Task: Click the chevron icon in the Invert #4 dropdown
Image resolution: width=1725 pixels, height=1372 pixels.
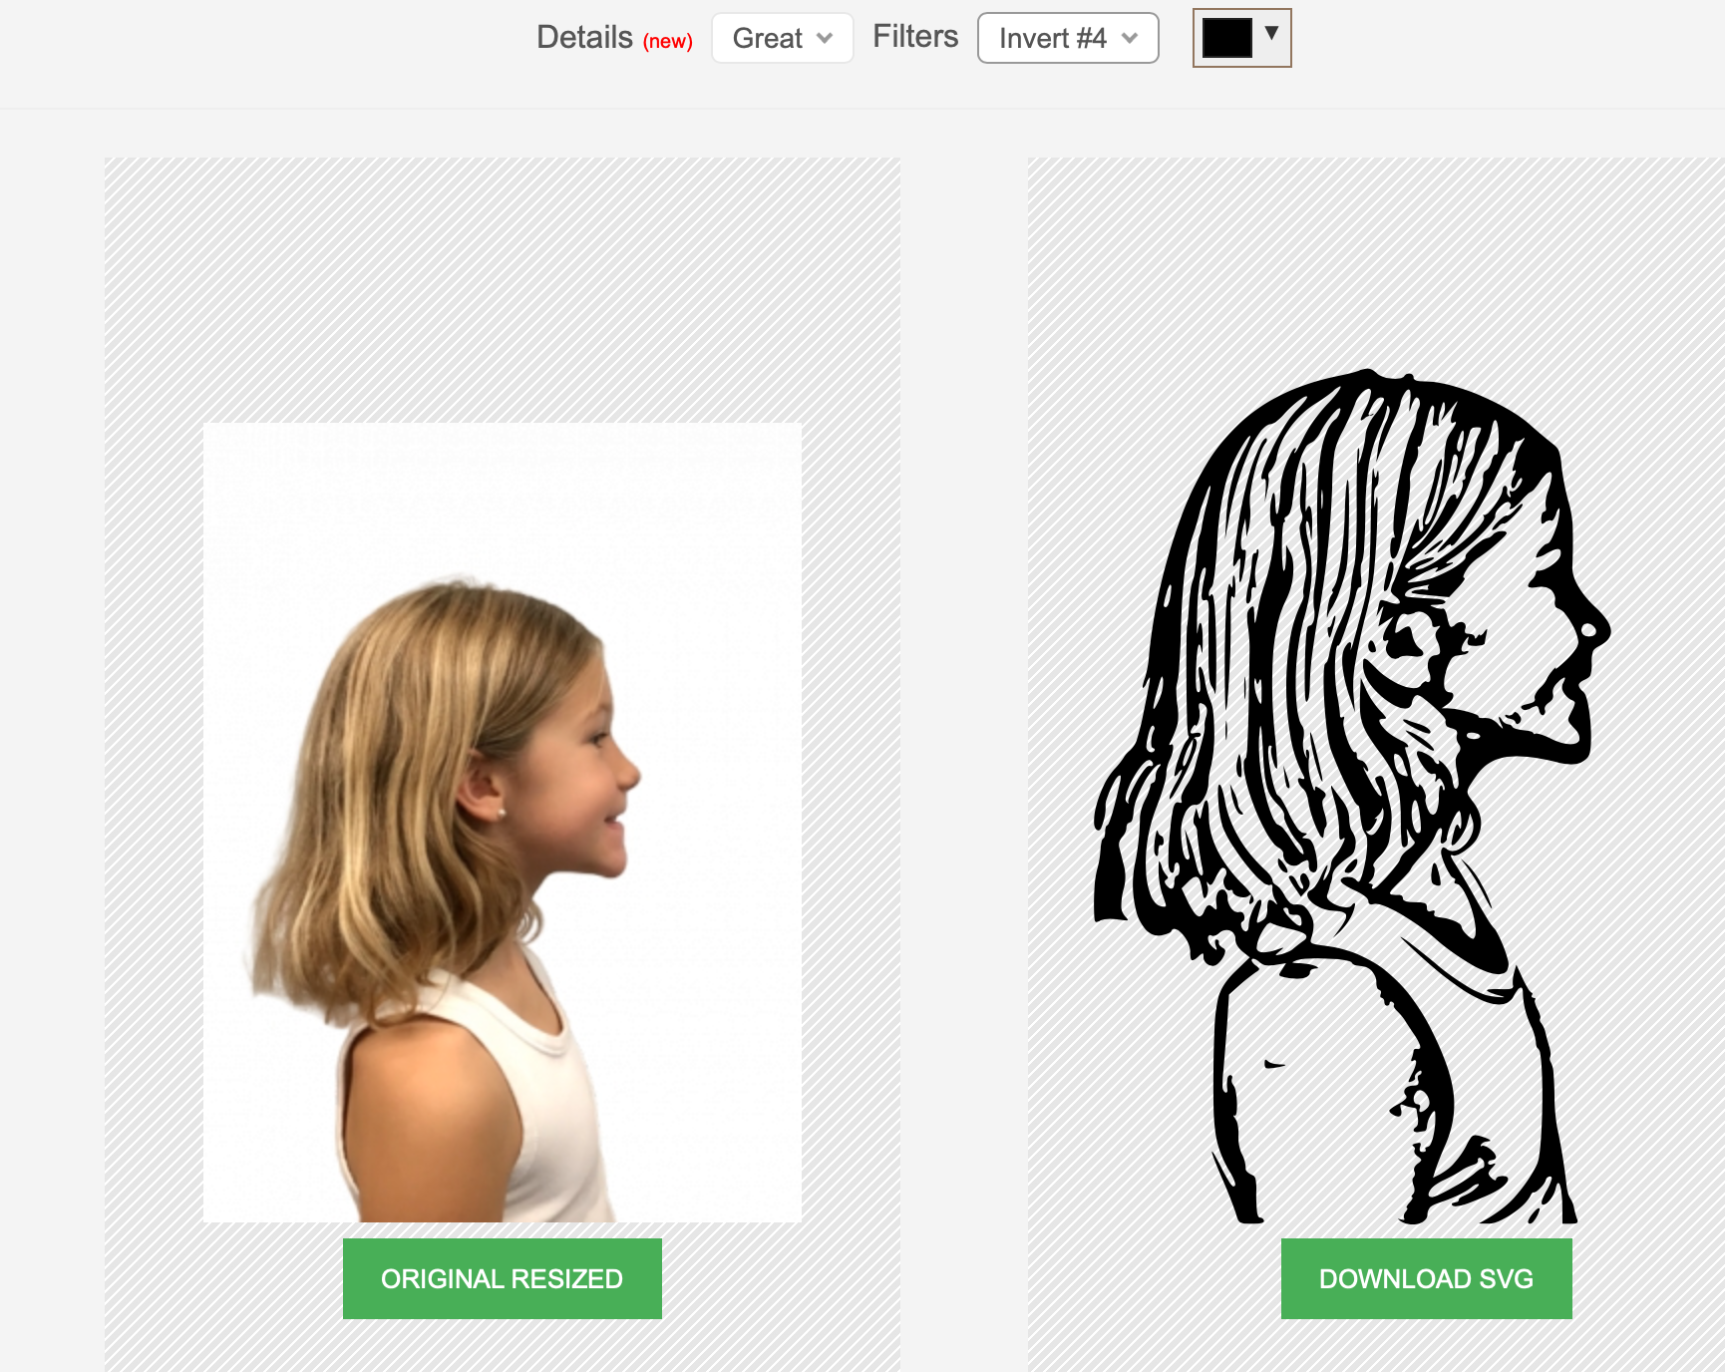Action: point(1128,39)
